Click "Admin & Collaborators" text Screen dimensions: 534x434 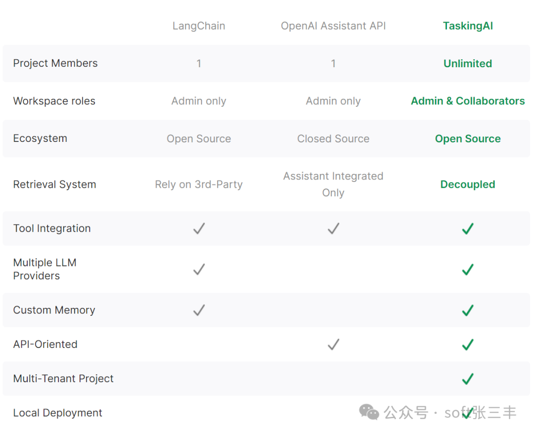[468, 101]
